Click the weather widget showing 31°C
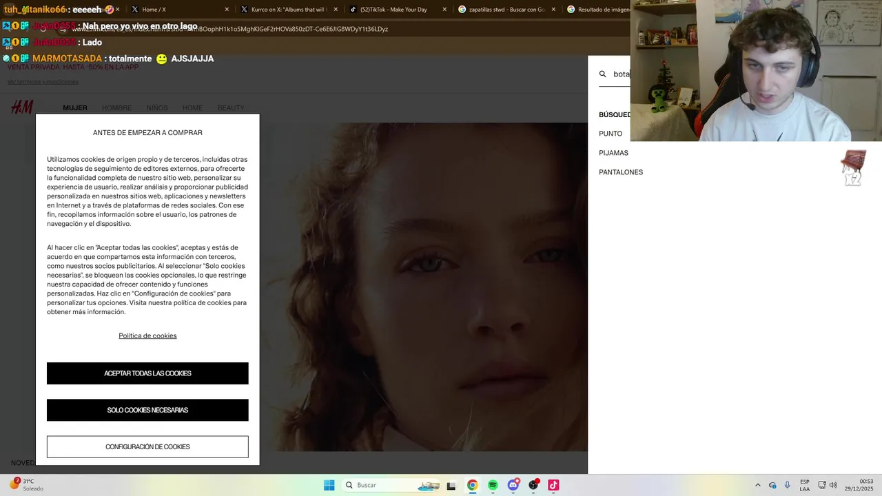 coord(28,485)
